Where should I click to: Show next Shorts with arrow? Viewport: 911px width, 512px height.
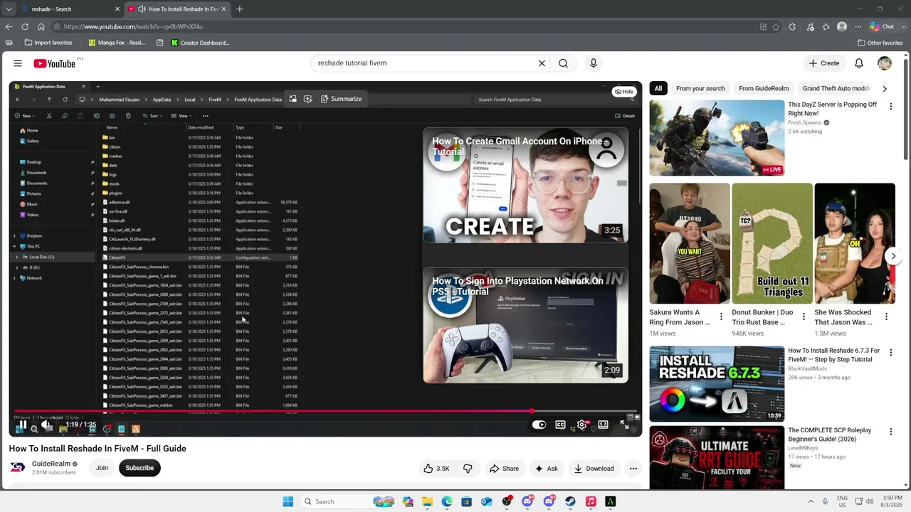[893, 256]
